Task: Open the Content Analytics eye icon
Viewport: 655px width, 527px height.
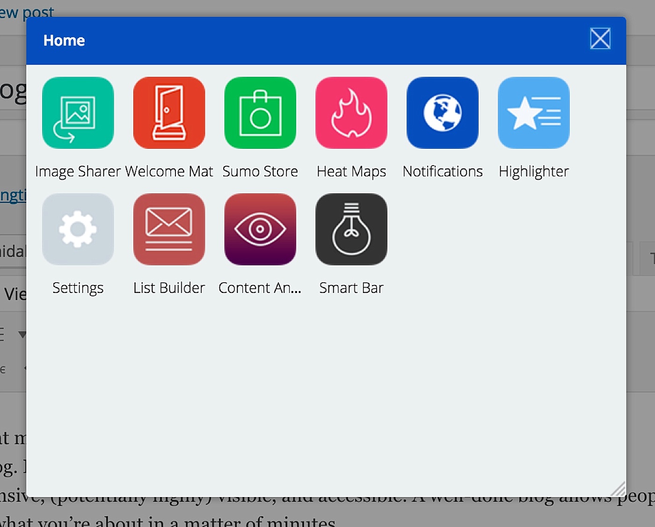Action: (x=260, y=229)
